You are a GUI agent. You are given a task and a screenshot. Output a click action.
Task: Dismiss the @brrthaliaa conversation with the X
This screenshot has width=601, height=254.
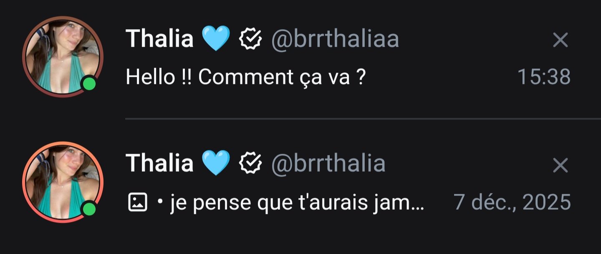pos(560,40)
